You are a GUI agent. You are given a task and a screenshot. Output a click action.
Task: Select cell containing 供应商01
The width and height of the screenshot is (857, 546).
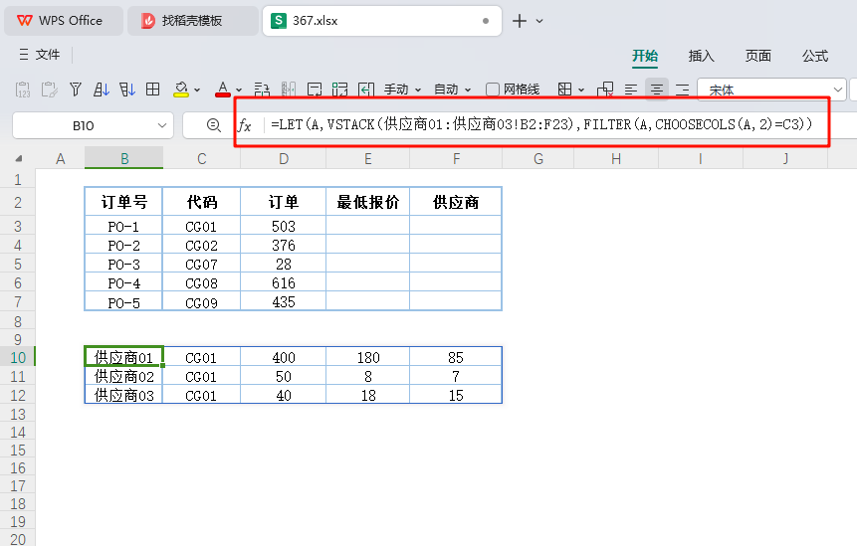pyautogui.click(x=123, y=357)
